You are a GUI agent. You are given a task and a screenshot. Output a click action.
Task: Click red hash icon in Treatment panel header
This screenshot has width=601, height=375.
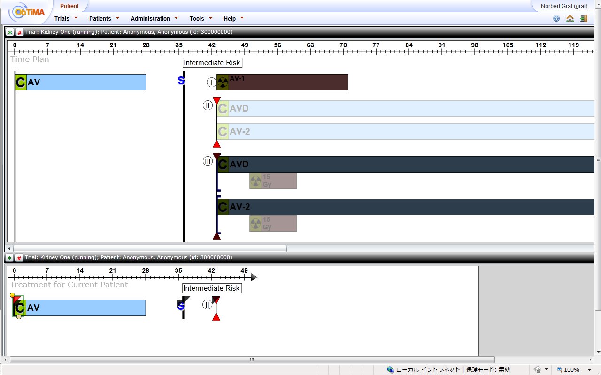point(19,258)
